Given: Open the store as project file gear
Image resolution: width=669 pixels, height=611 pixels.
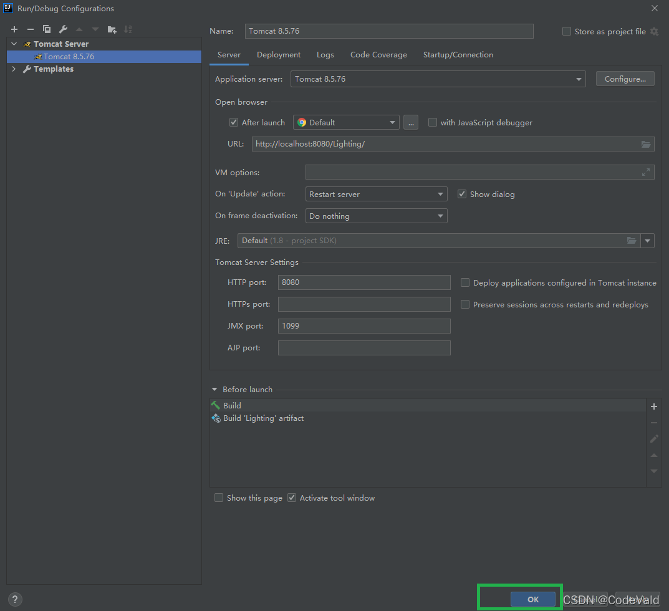Looking at the screenshot, I should pos(654,32).
